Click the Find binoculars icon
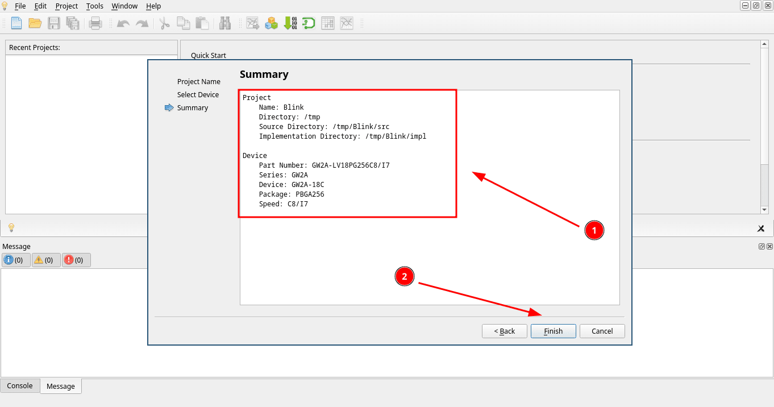Viewport: 774px width, 407px height. 225,23
